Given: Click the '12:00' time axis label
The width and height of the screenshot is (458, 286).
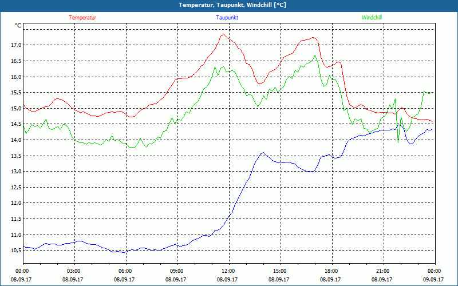Looking at the screenshot, I should pyautogui.click(x=227, y=271).
